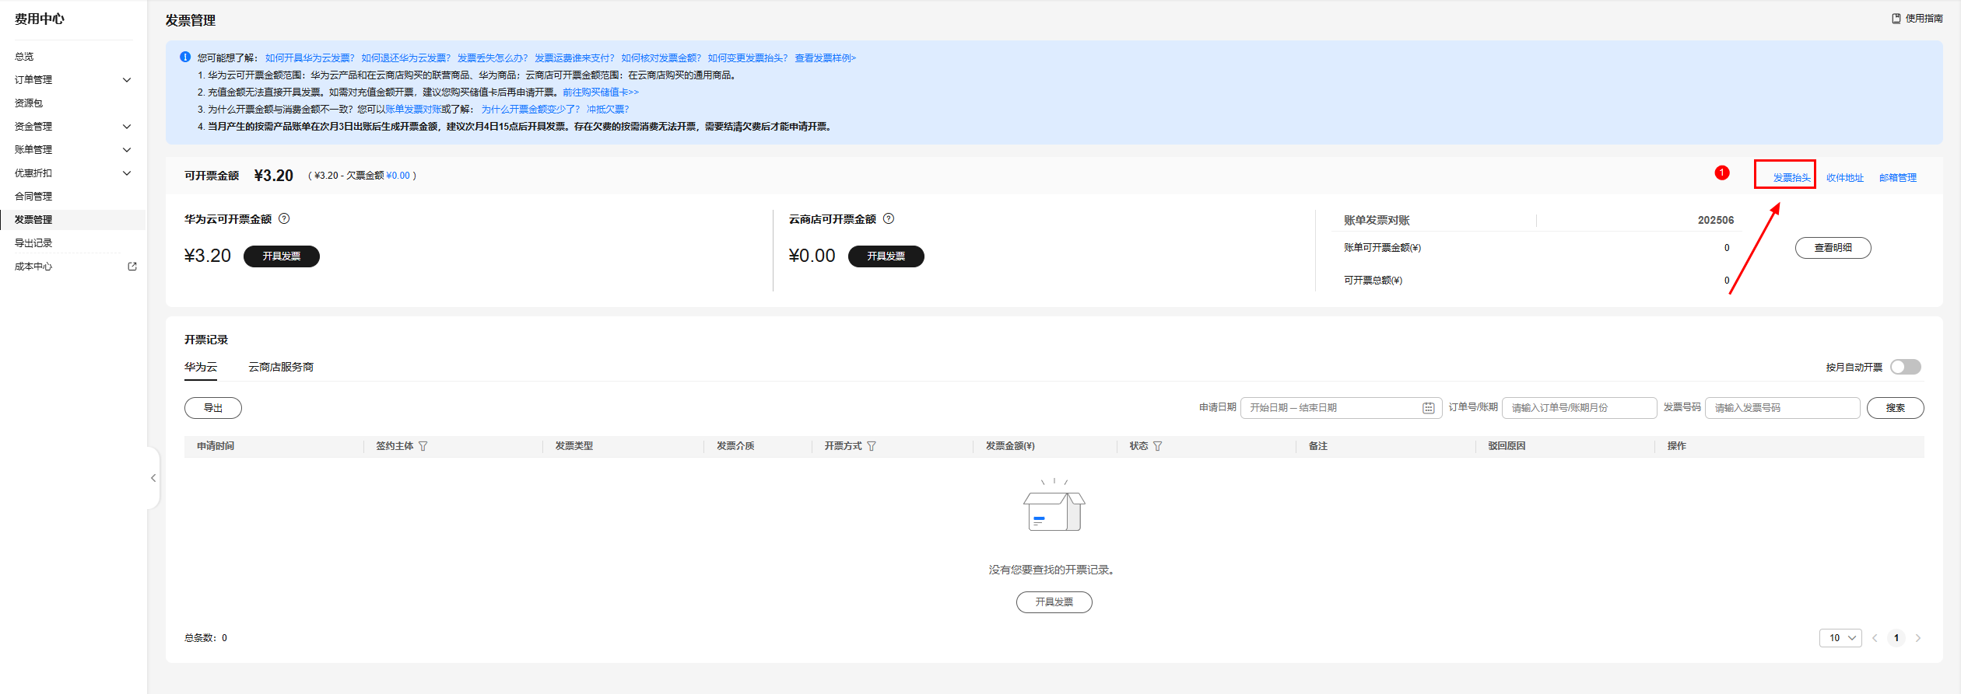Open the calendar icon in 申请日期 field

pyautogui.click(x=1429, y=408)
